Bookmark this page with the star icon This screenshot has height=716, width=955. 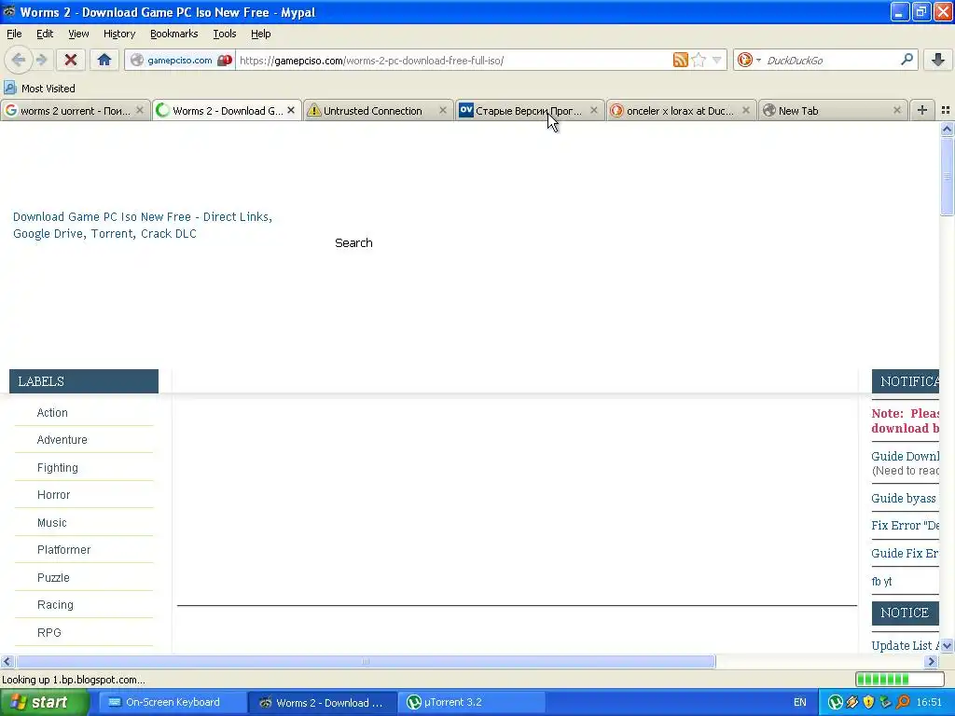point(699,60)
